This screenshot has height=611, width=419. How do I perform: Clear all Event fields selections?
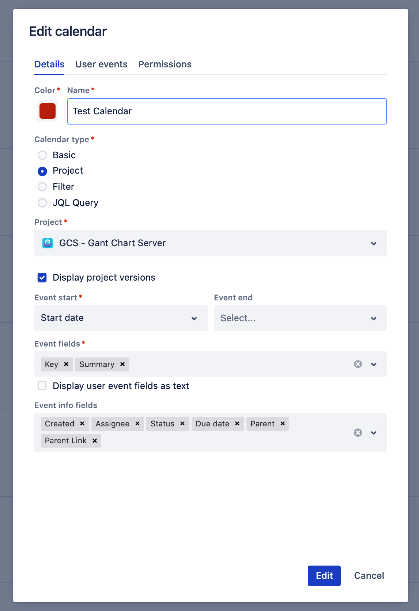click(x=358, y=364)
